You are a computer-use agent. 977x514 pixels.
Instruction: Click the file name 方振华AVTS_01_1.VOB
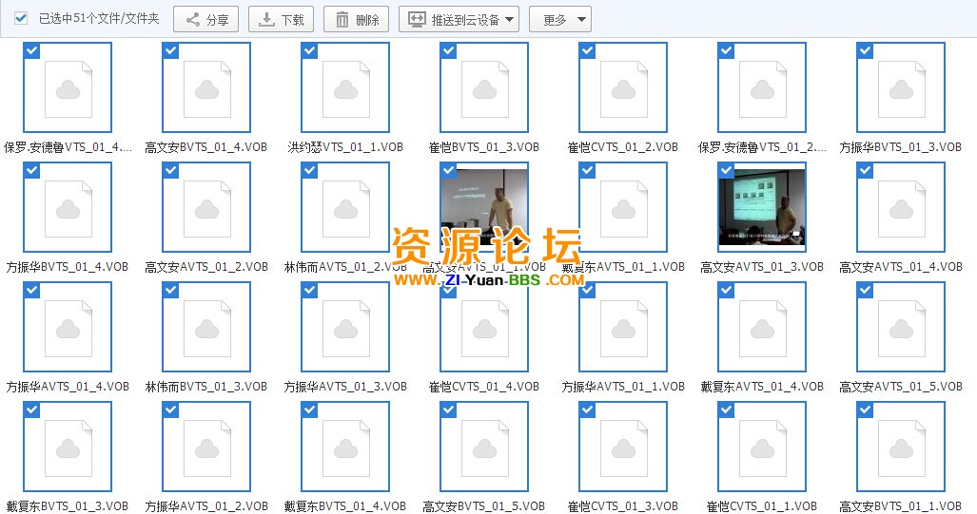pyautogui.click(x=623, y=387)
